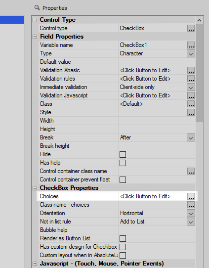Open the Orientation dropdown showing Horizontal

pos(191,213)
